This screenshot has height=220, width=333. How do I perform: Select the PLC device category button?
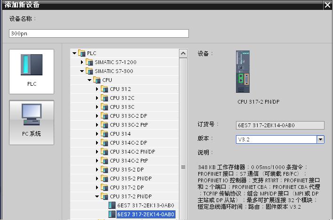(32, 72)
